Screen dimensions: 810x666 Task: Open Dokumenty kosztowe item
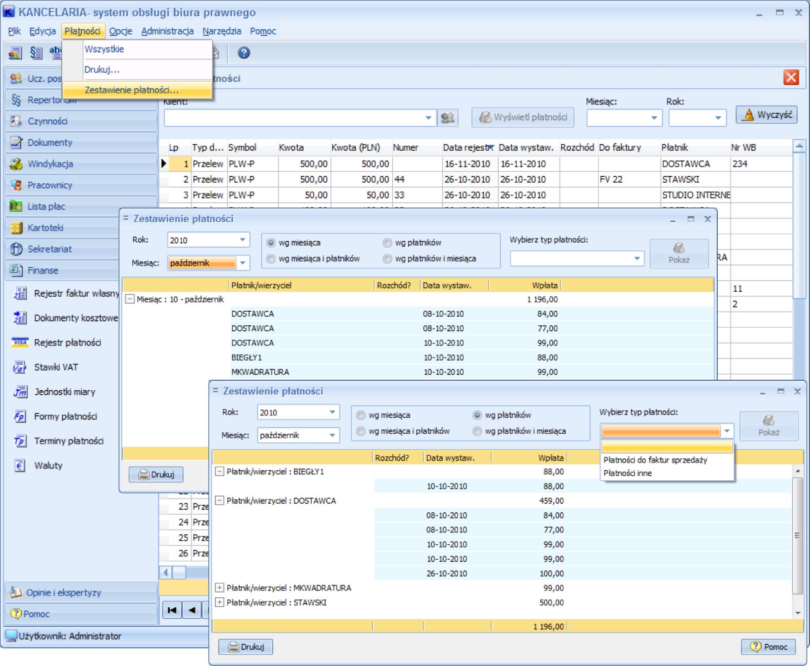click(66, 318)
